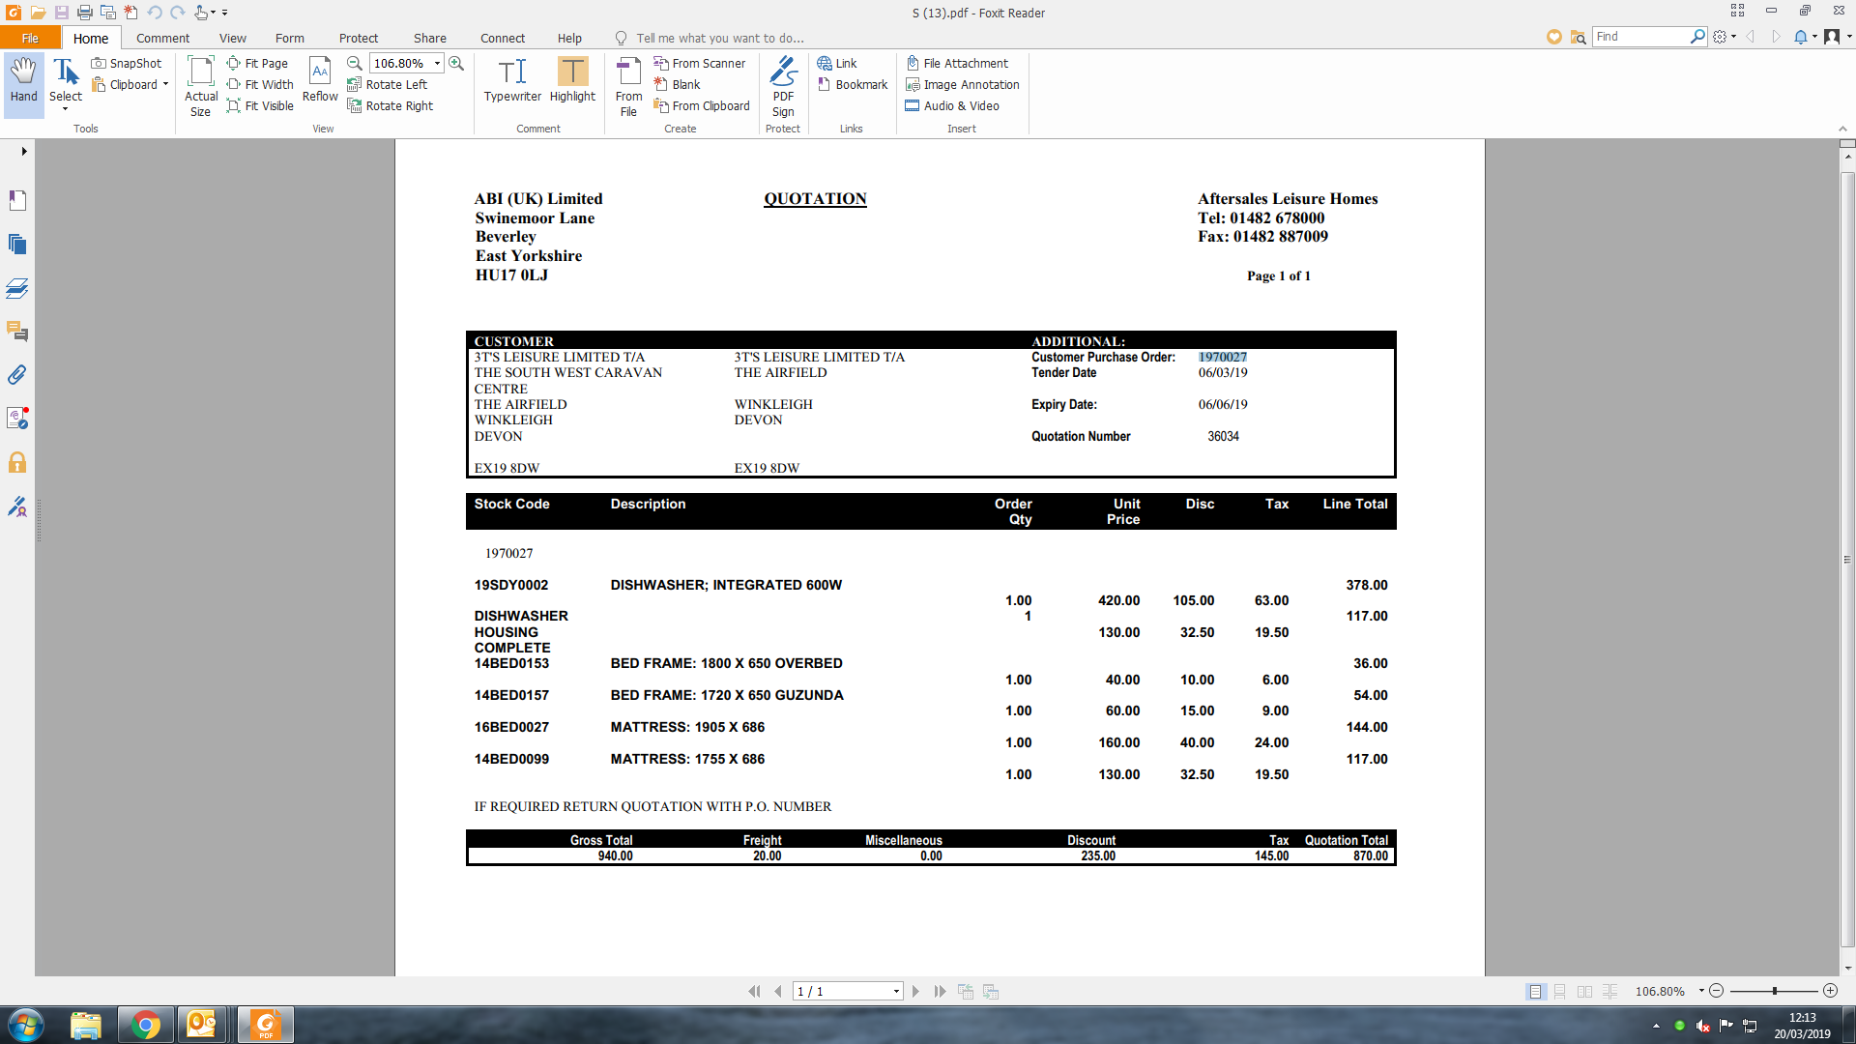
Task: Click the SnapShot tool
Action: coord(127,63)
